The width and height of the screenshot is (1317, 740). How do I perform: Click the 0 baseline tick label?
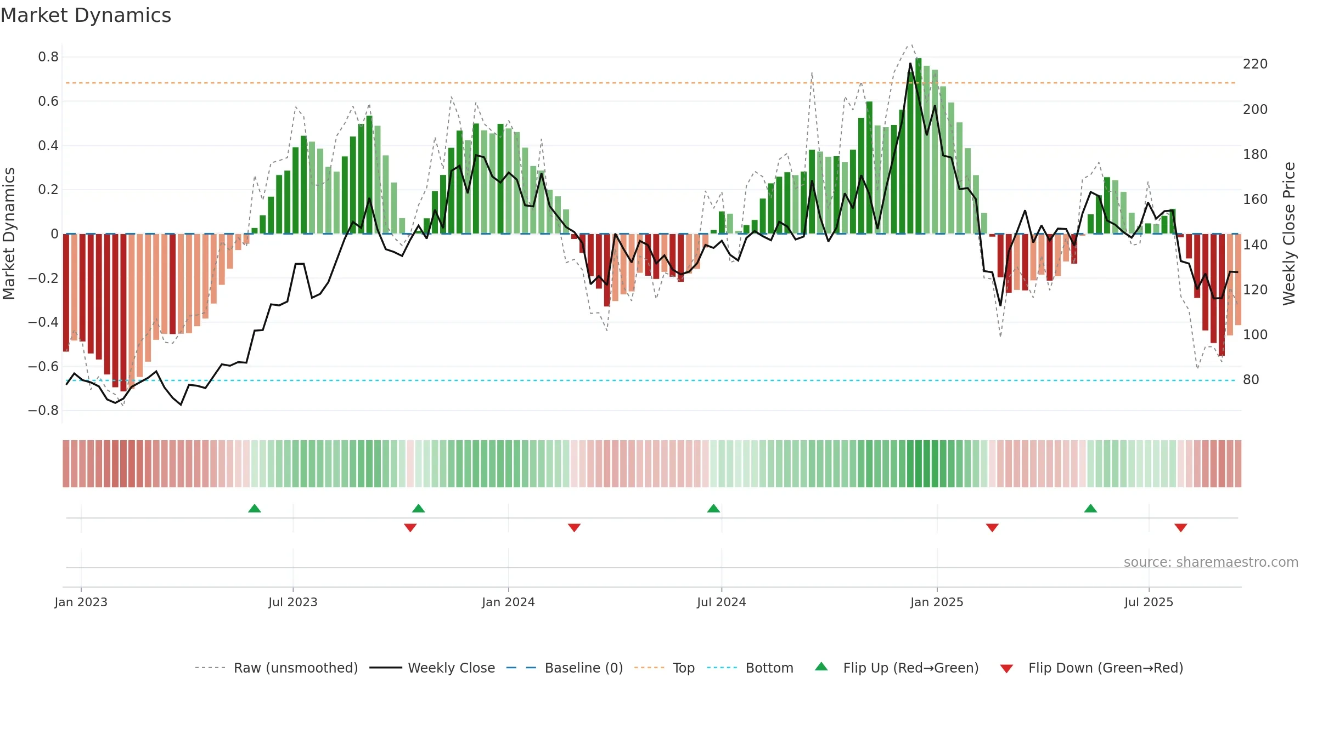[54, 234]
